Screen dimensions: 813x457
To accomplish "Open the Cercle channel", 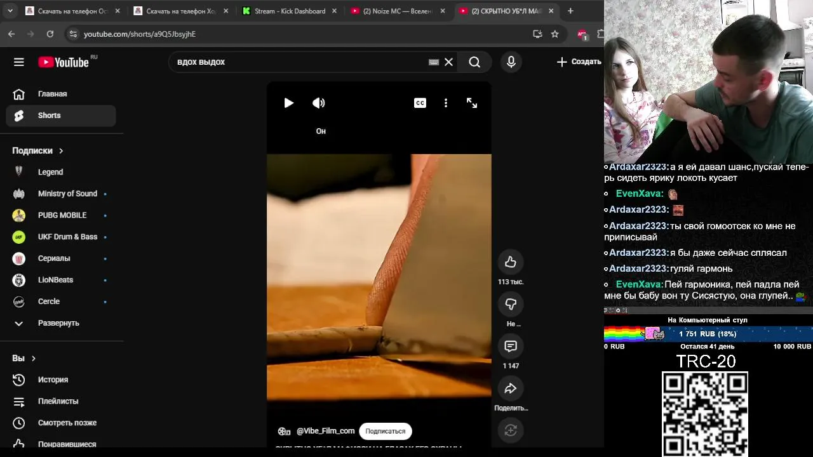I will coord(61,301).
